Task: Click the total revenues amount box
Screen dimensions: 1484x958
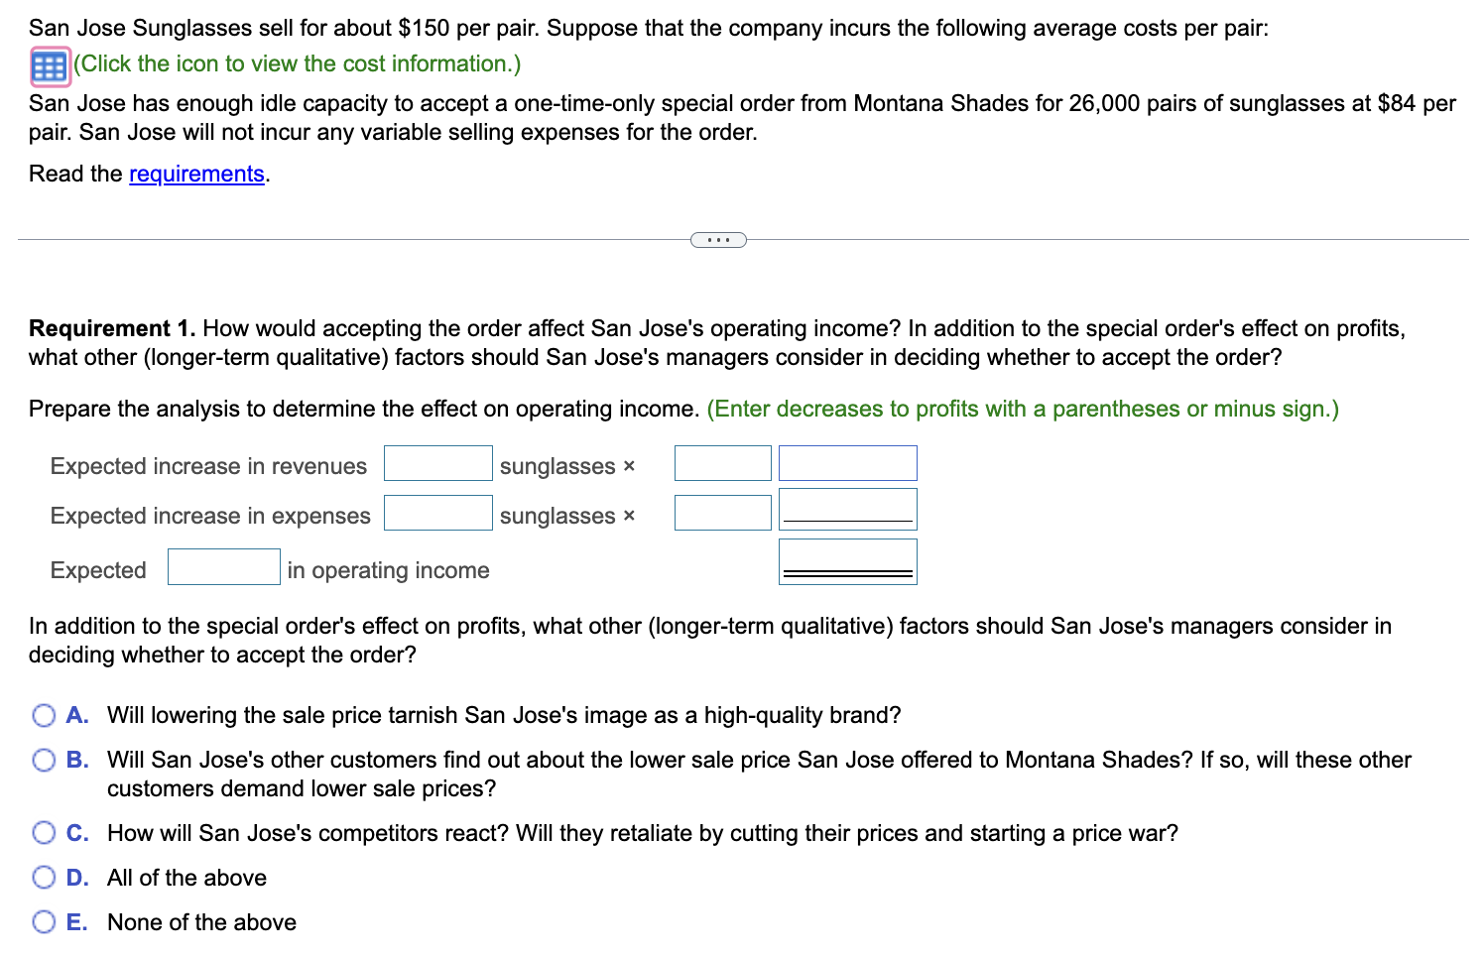Action: [847, 463]
